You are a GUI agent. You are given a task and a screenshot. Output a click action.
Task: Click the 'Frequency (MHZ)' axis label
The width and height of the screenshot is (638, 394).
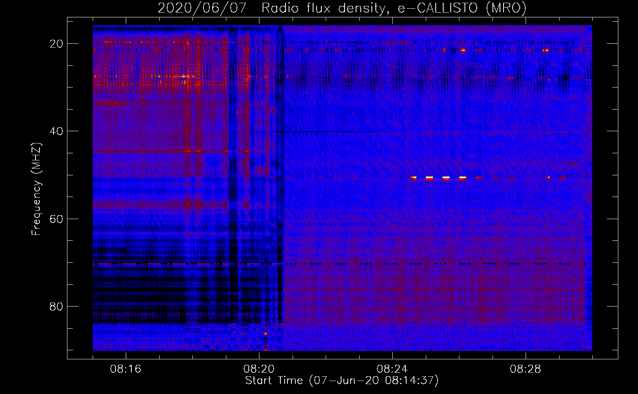click(x=36, y=189)
